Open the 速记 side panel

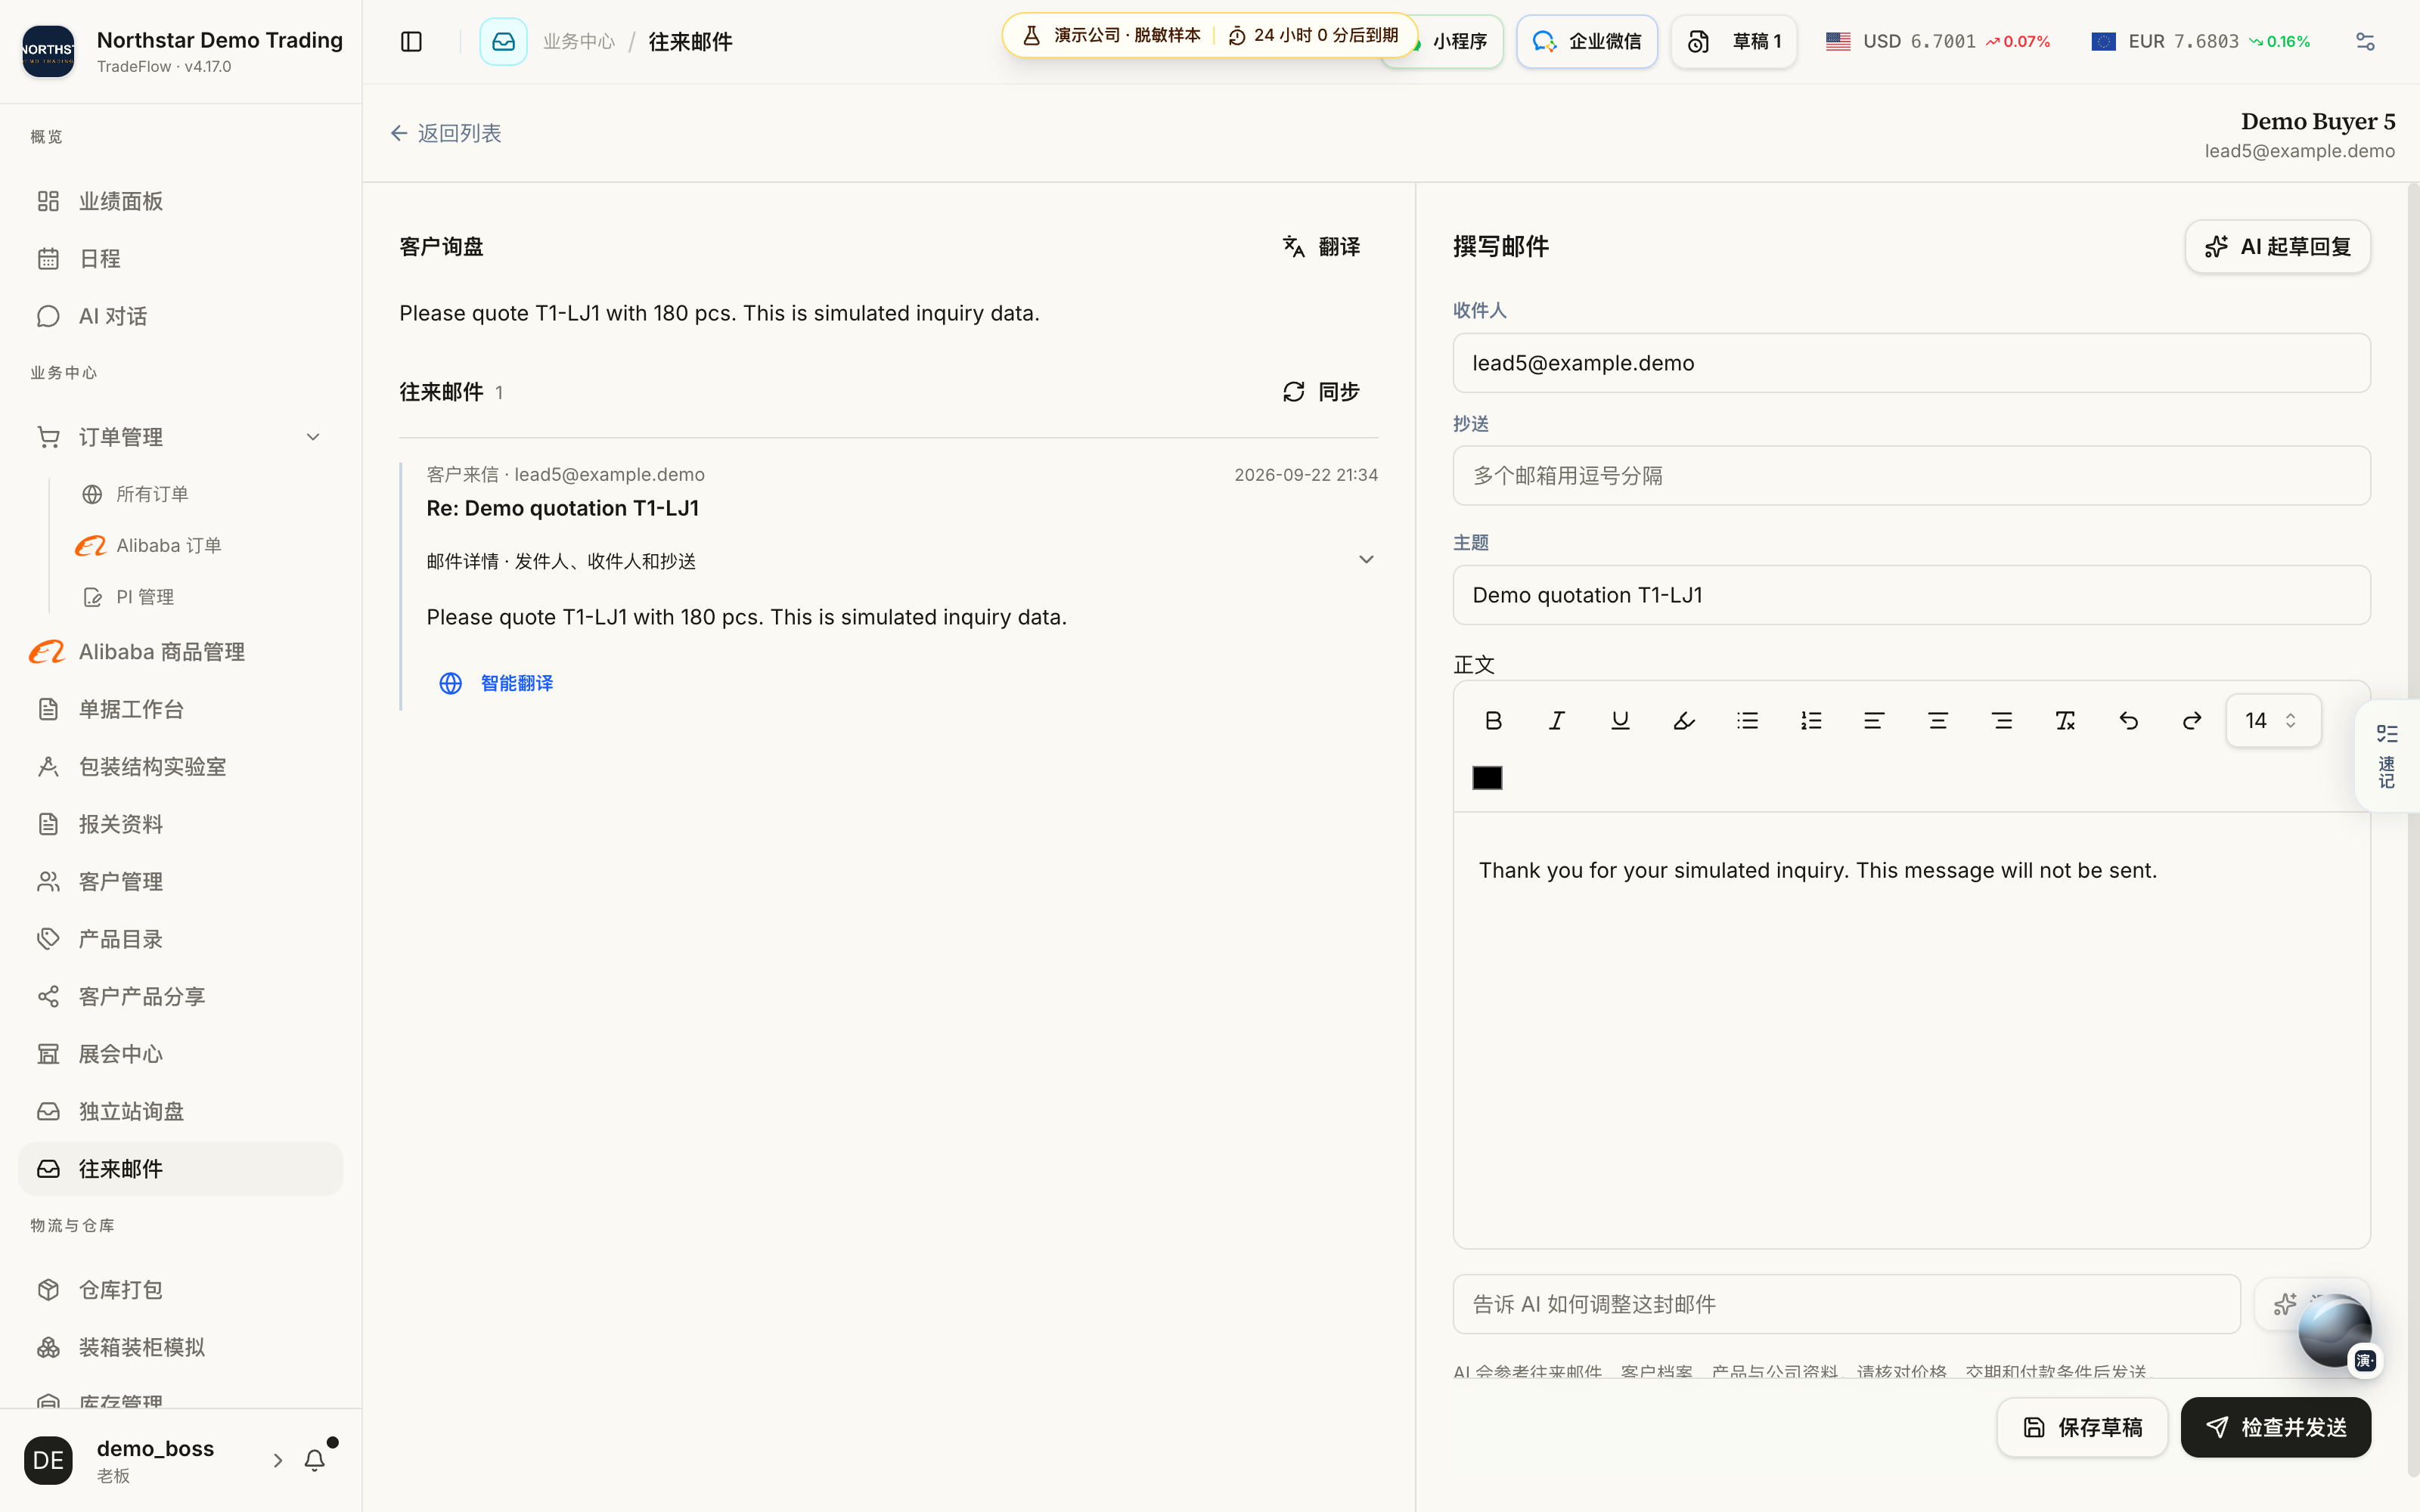coord(2387,756)
